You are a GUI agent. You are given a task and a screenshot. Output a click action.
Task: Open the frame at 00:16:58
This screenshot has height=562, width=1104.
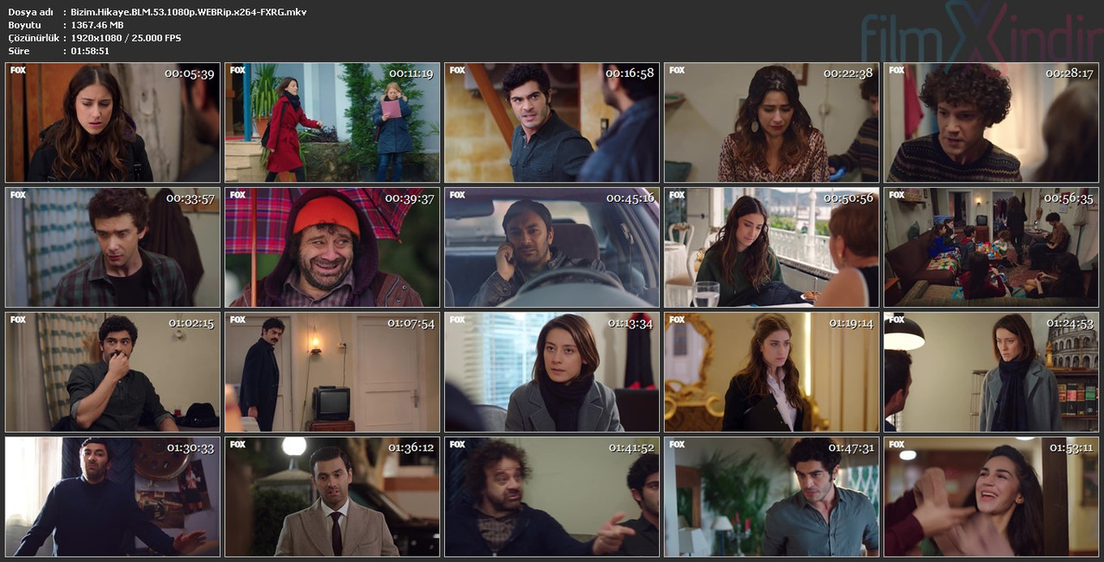pos(552,122)
